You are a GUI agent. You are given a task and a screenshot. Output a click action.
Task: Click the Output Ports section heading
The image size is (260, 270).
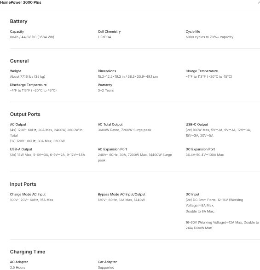click(25, 114)
